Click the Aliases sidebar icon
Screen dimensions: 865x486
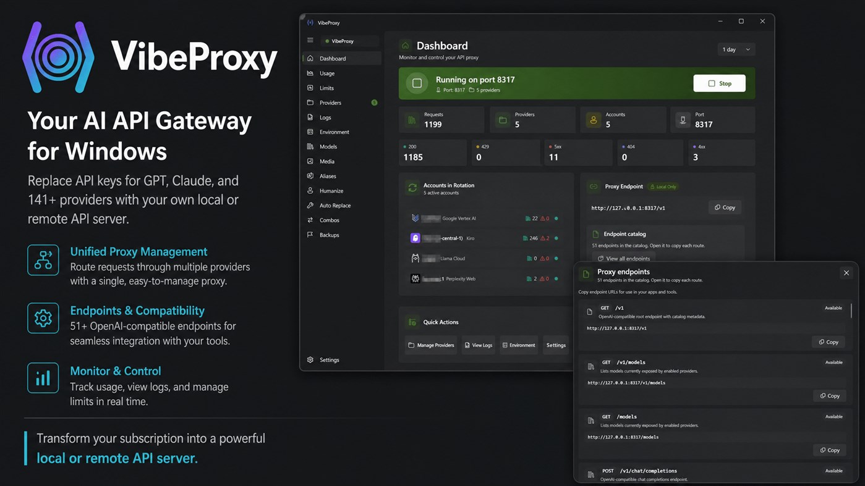point(310,176)
